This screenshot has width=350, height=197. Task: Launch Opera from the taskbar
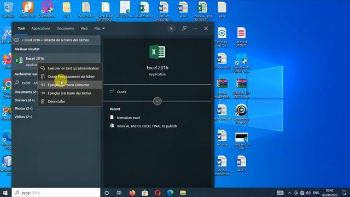coord(157,193)
